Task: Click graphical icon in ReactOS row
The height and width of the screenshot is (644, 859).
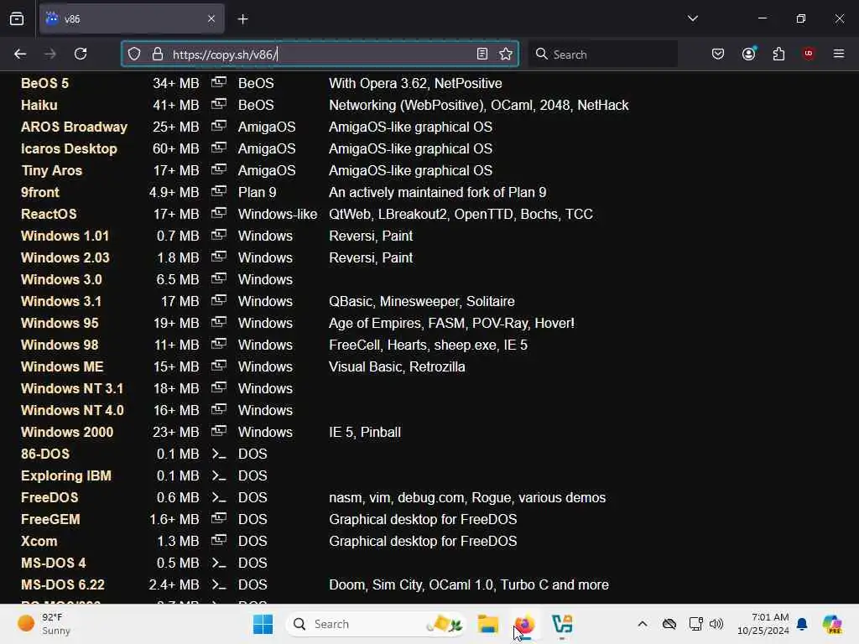Action: (219, 213)
